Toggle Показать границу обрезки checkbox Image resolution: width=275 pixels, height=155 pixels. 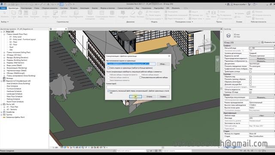point(250,79)
